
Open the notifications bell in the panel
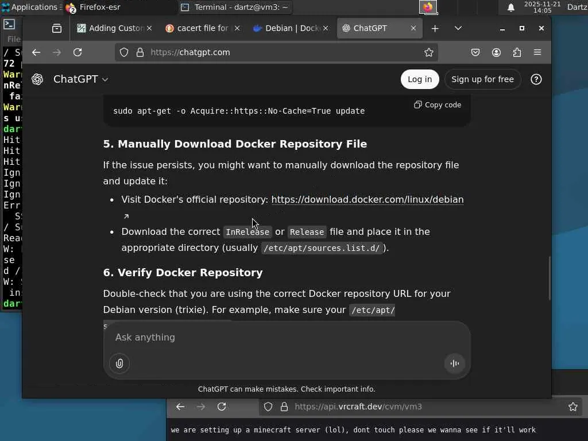[x=510, y=7]
